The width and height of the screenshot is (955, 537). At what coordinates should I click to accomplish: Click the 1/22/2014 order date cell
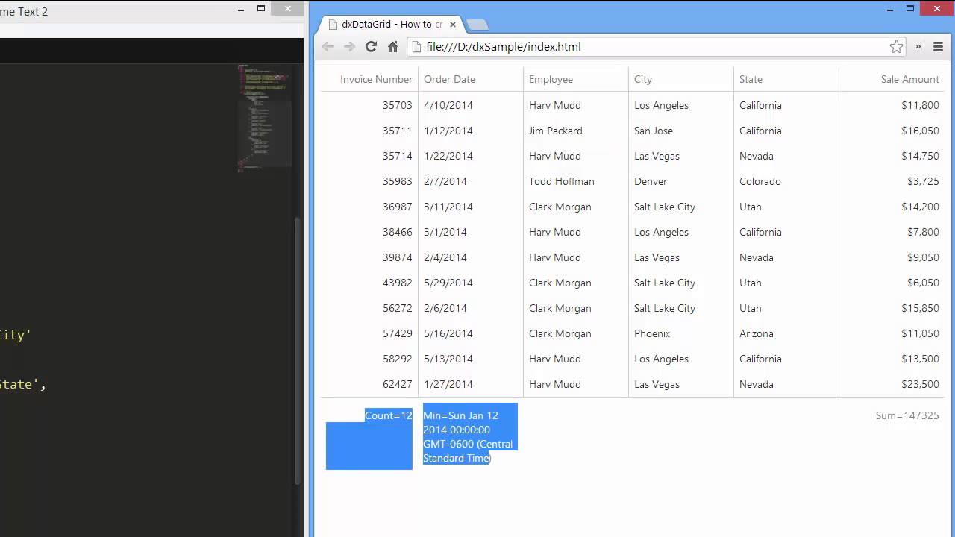tap(448, 156)
